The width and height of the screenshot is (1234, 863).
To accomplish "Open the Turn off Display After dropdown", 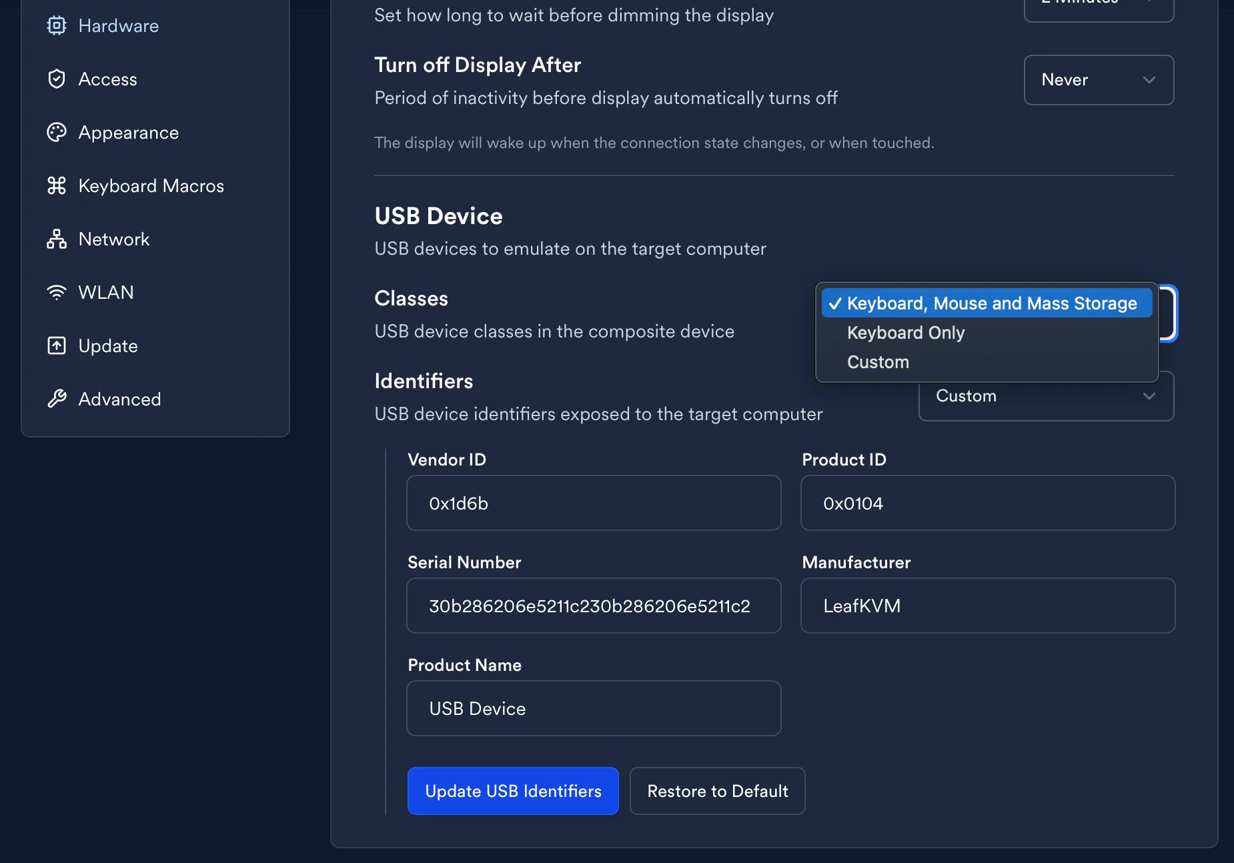I will click(x=1099, y=80).
